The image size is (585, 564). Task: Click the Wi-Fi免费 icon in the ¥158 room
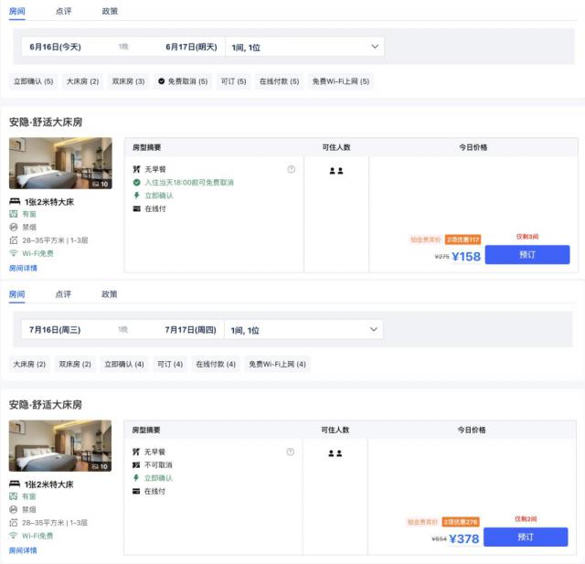[14, 253]
